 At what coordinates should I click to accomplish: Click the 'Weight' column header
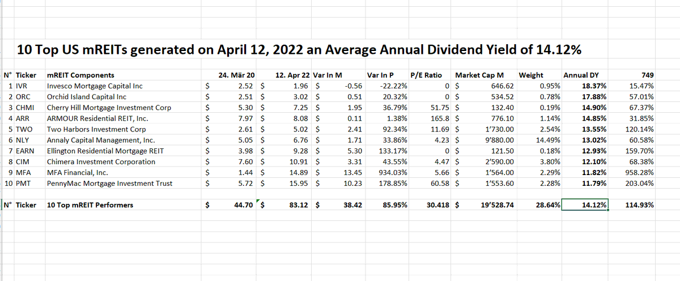click(531, 75)
